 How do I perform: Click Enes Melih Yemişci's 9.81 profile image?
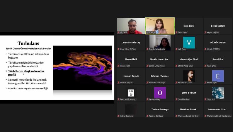[x=131, y=93]
